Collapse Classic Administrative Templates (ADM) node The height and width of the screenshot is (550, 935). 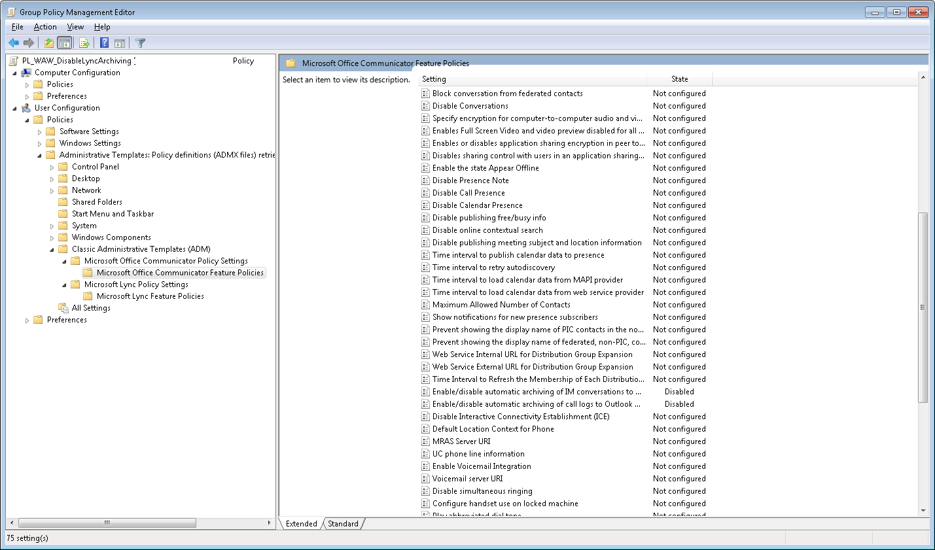click(x=52, y=250)
